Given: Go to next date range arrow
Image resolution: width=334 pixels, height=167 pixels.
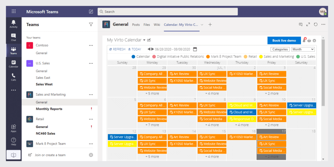Looking at the screenshot, I should (x=153, y=49).
